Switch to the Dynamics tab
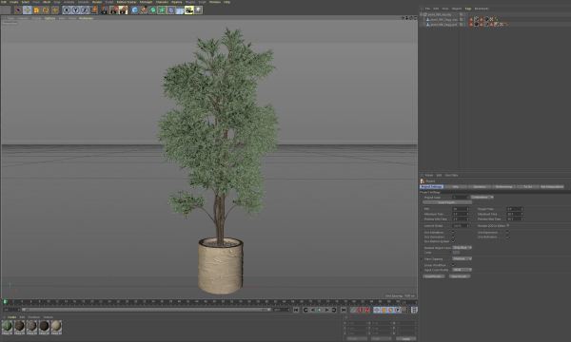 click(480, 186)
